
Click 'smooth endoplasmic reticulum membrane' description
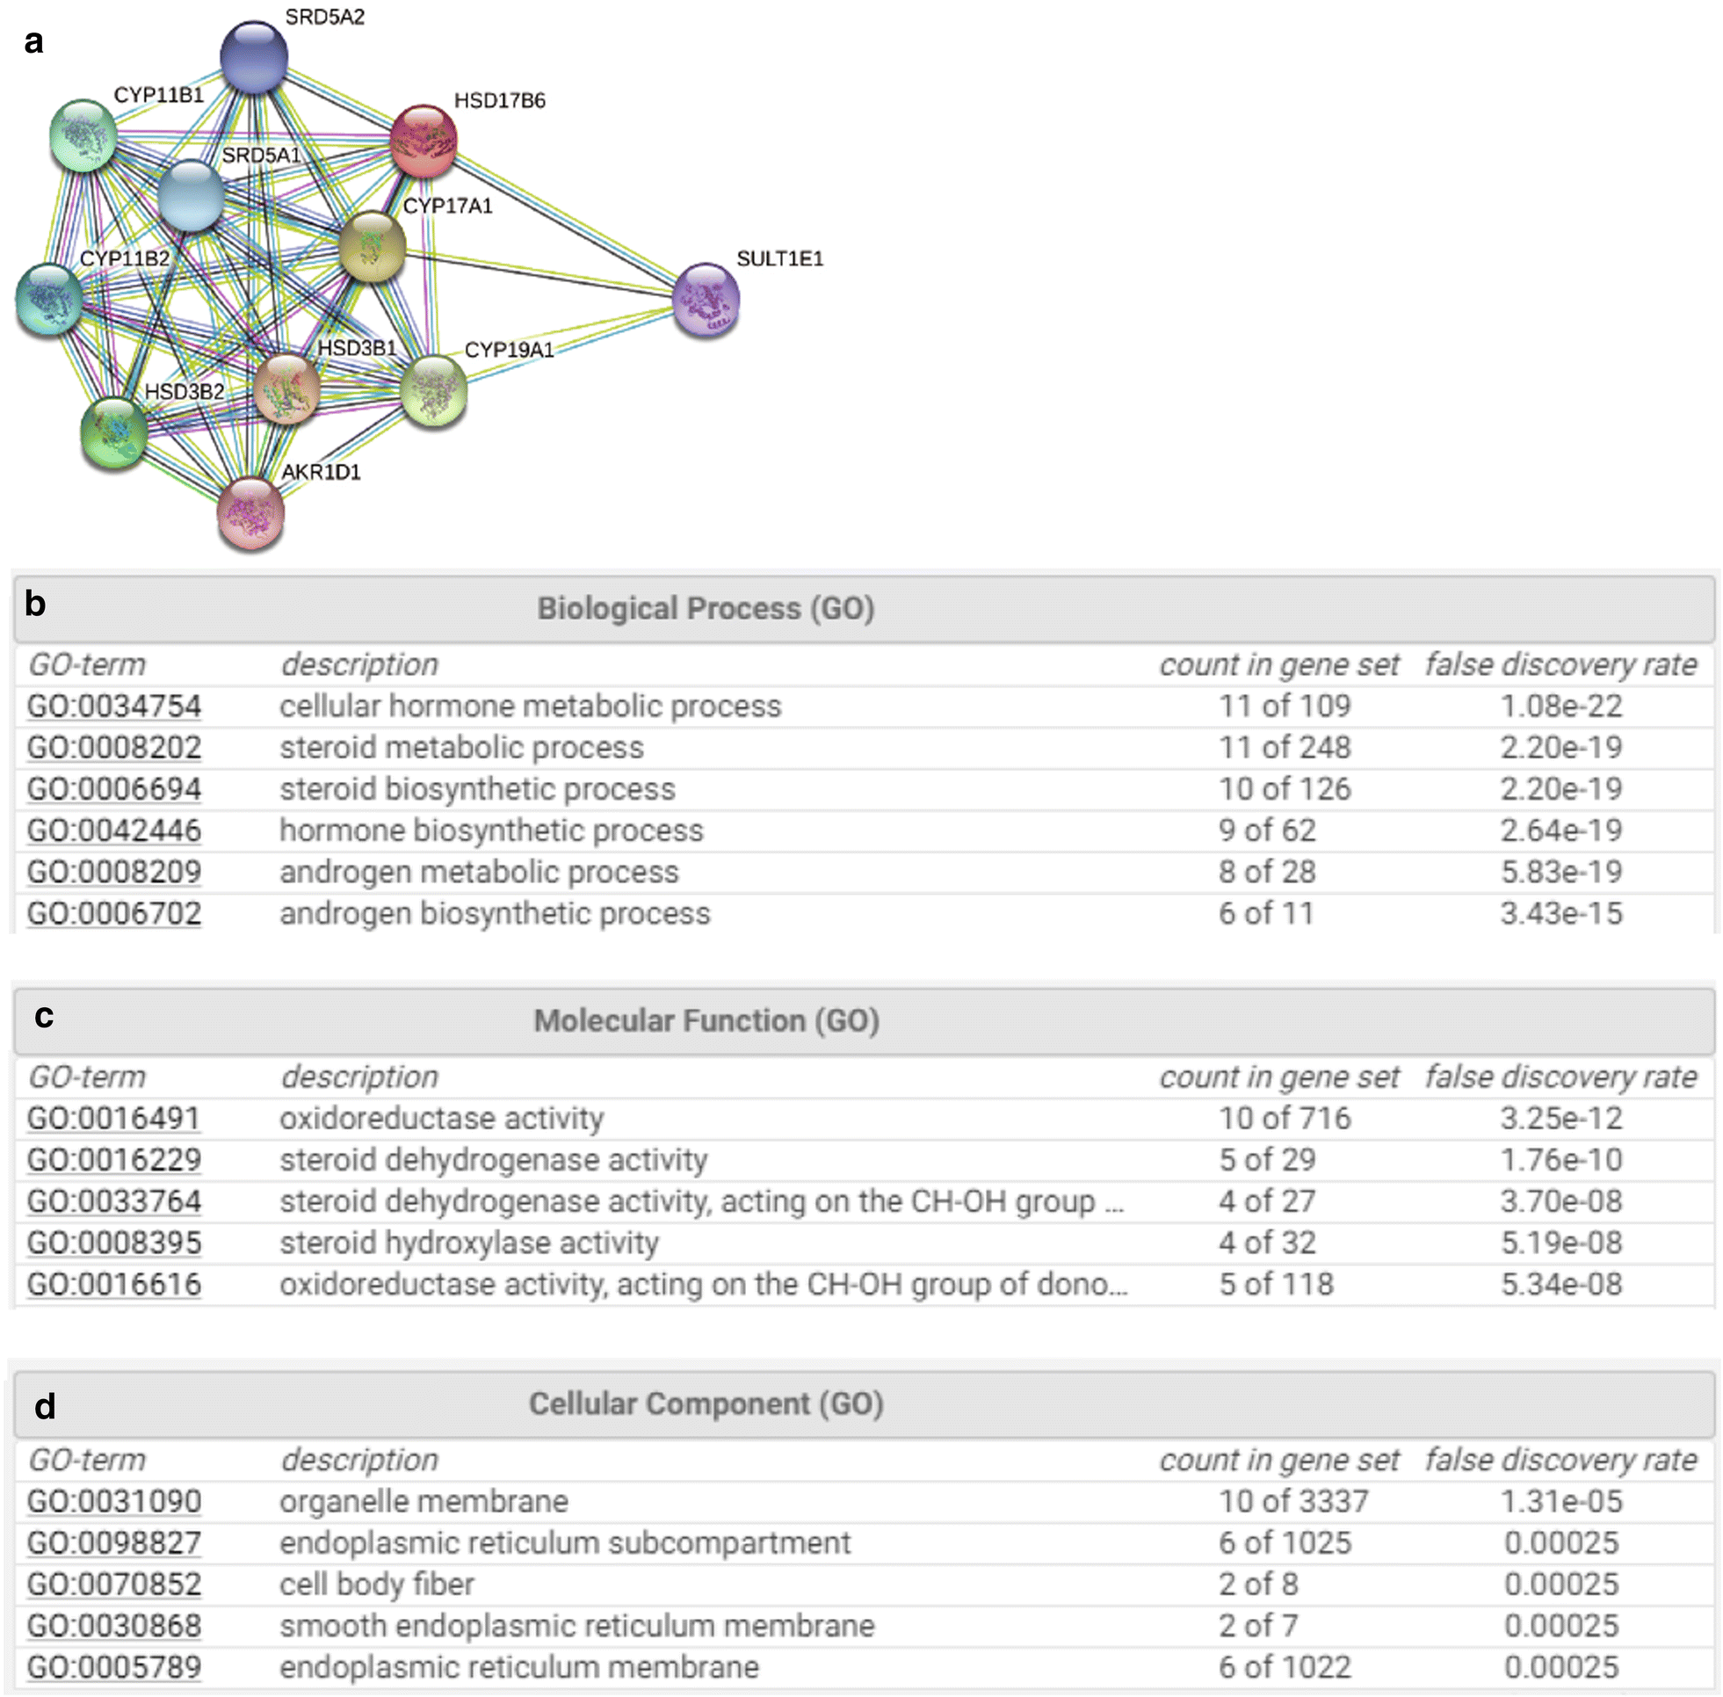[577, 1626]
